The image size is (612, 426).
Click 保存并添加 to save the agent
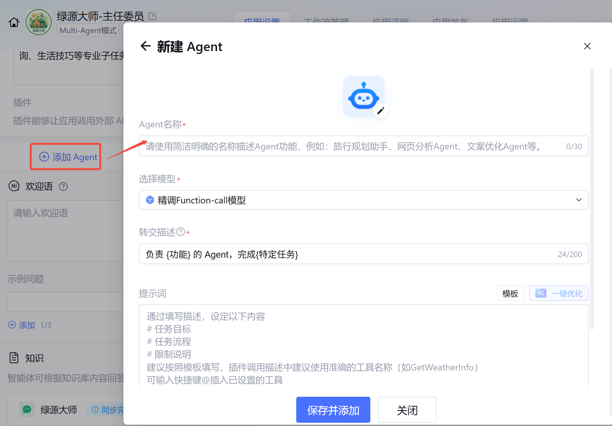point(333,410)
